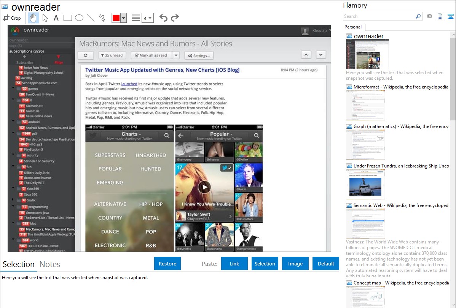Undo the last annotation
The image size is (456, 308).
click(163, 18)
